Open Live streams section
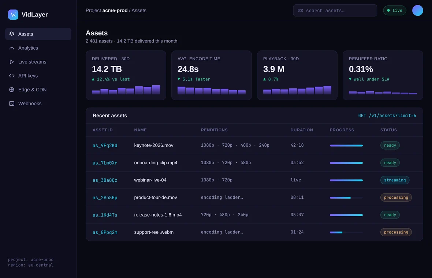The image size is (432, 278). click(x=38, y=62)
